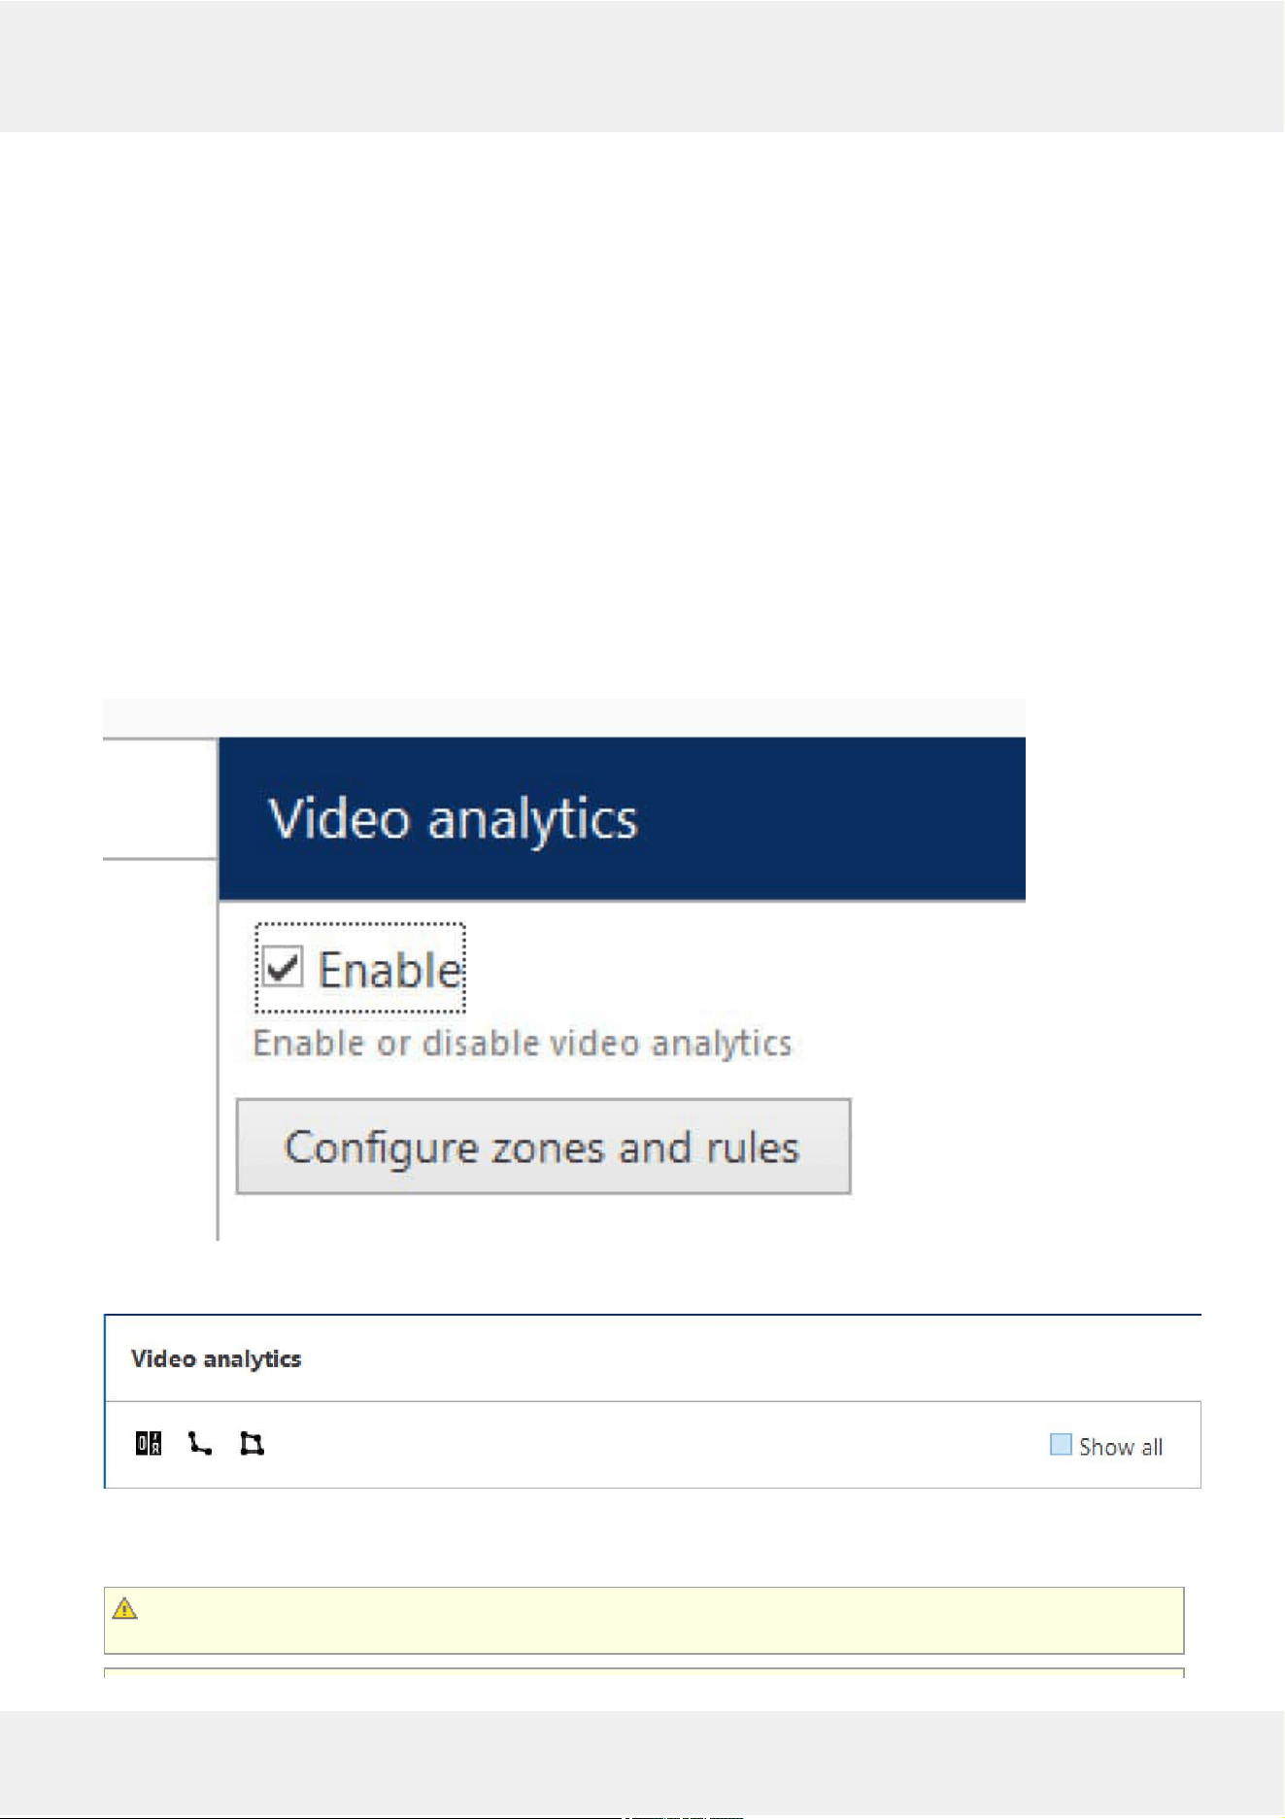Uncheck the Enable video analytics checkbox
This screenshot has height=1819, width=1285.
click(283, 967)
